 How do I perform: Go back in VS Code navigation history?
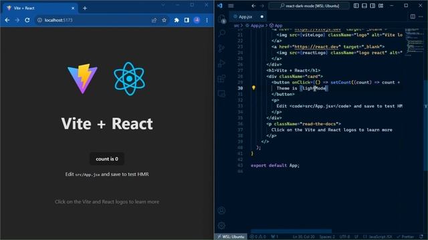pos(253,6)
